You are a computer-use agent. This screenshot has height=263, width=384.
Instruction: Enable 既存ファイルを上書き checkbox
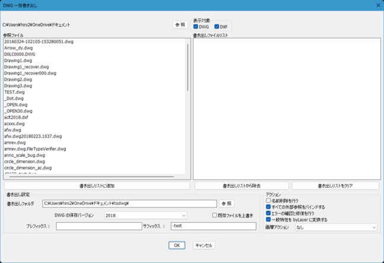click(x=215, y=215)
